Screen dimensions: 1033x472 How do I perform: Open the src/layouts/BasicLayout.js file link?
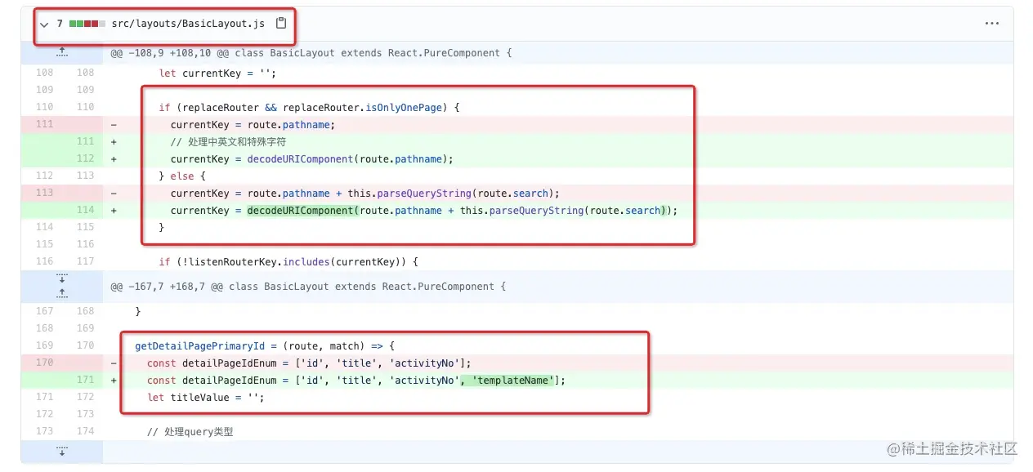tap(188, 24)
